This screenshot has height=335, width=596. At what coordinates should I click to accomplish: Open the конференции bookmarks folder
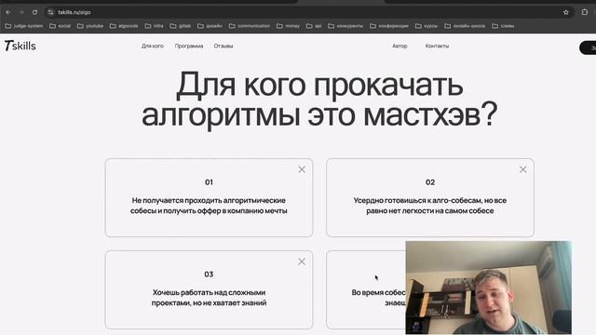point(389,26)
